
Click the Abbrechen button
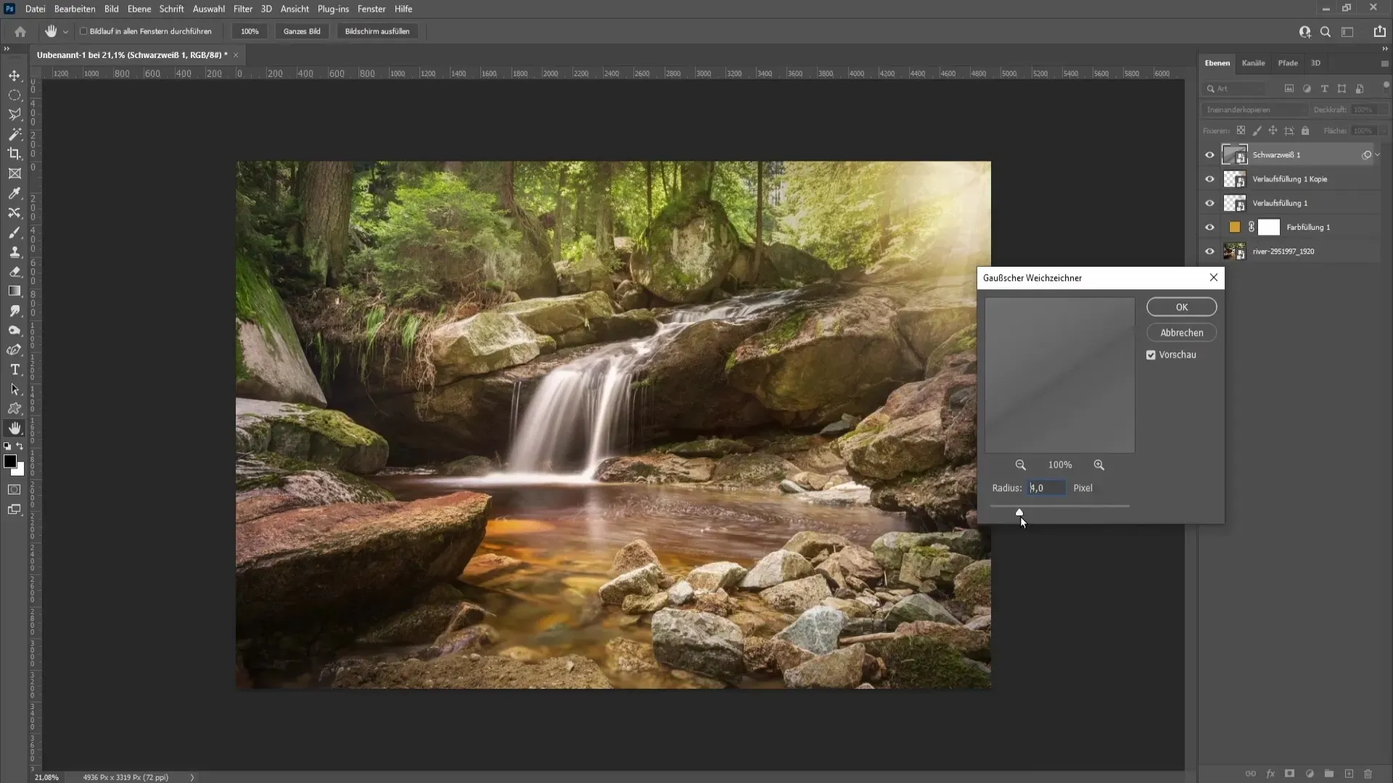pos(1181,333)
